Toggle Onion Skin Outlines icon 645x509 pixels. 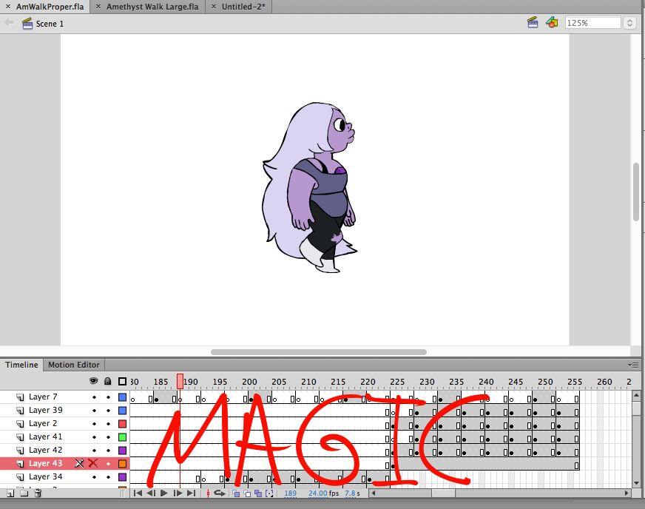[x=247, y=493]
